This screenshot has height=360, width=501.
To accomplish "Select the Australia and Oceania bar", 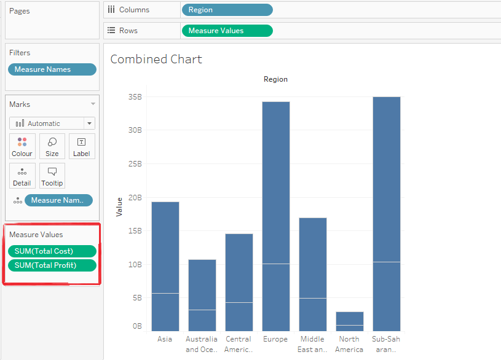I will (x=202, y=295).
